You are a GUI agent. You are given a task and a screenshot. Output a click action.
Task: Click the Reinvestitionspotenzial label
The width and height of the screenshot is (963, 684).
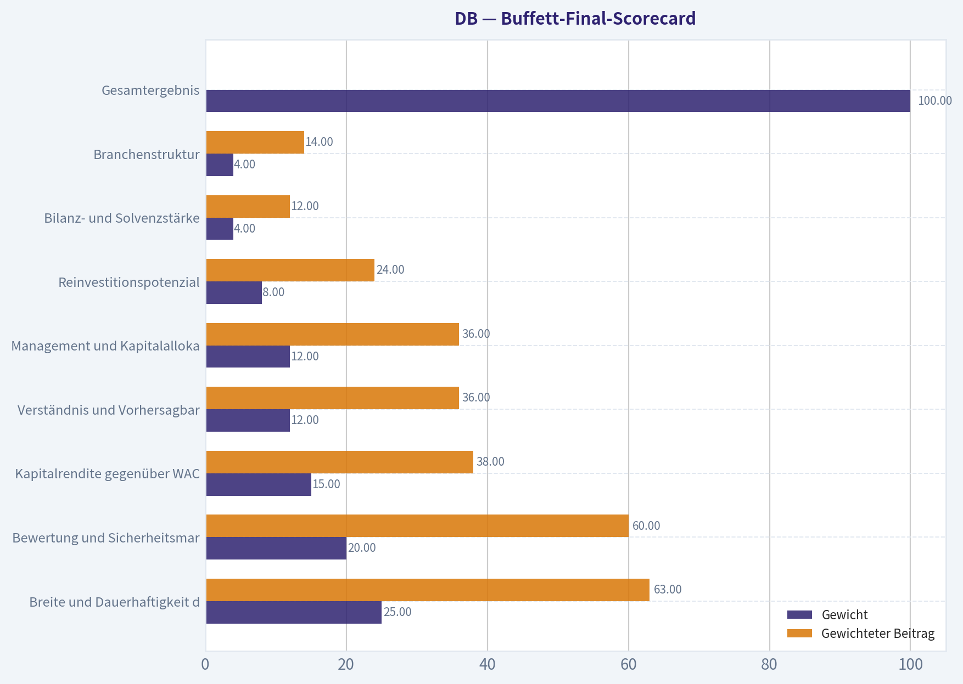coord(129,282)
